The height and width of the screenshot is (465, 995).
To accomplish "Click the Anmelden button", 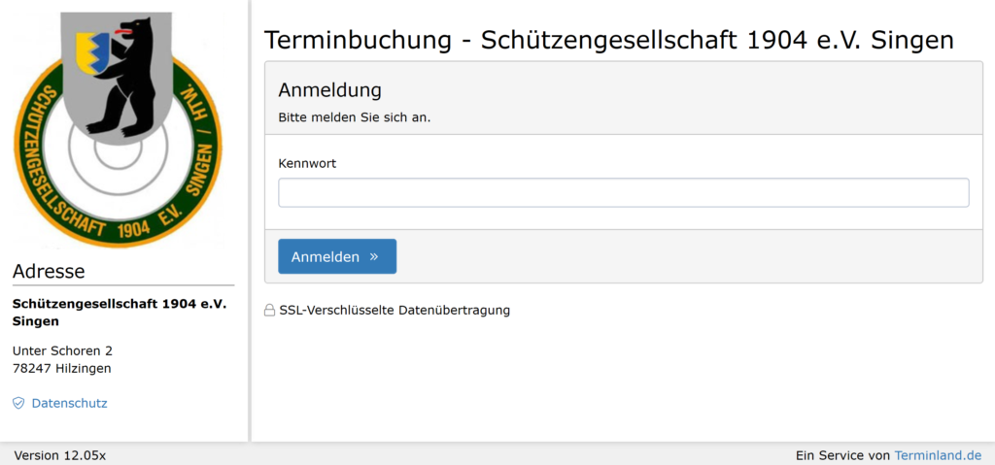I will pyautogui.click(x=337, y=256).
